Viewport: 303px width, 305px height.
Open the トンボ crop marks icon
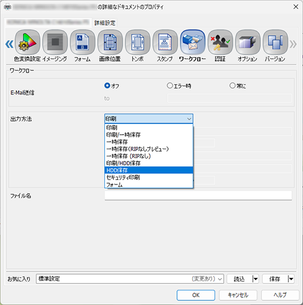(138, 42)
